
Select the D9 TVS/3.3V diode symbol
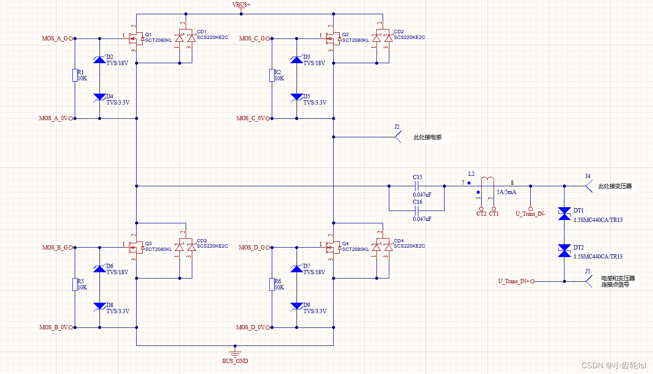(296, 306)
